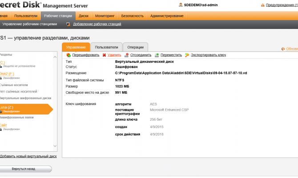Click the Отсоединить detach icon

pyautogui.click(x=127, y=55)
